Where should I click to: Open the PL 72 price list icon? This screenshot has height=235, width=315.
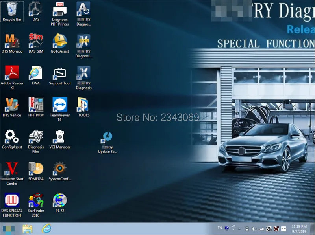(x=59, y=201)
